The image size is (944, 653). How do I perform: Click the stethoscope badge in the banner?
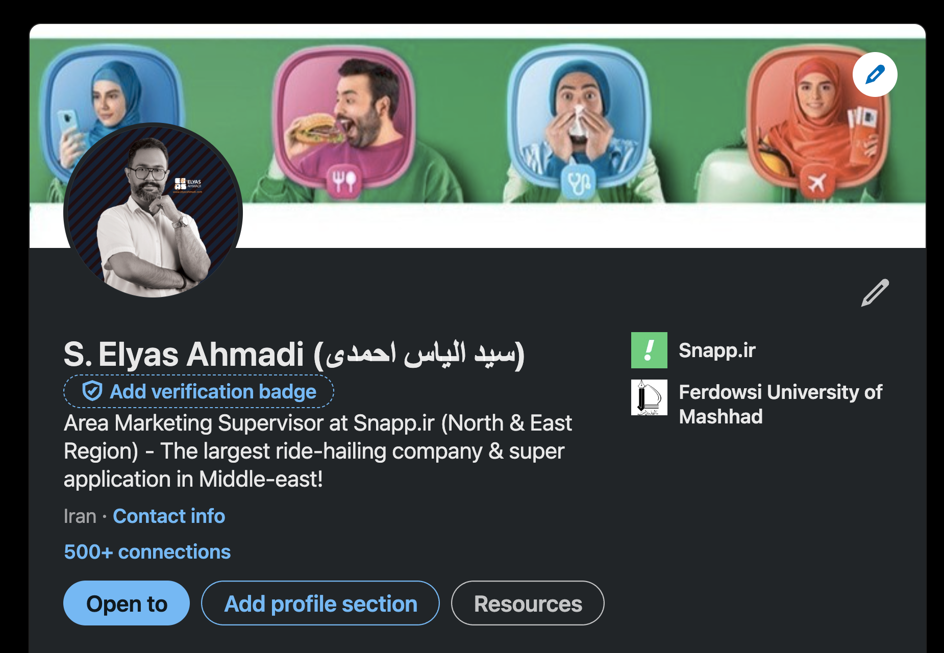coord(579,182)
